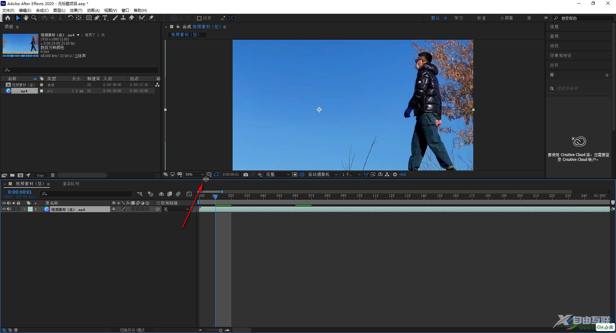The height and width of the screenshot is (333, 616).
Task: Select the Puppet Pin tool
Action: pos(151,18)
